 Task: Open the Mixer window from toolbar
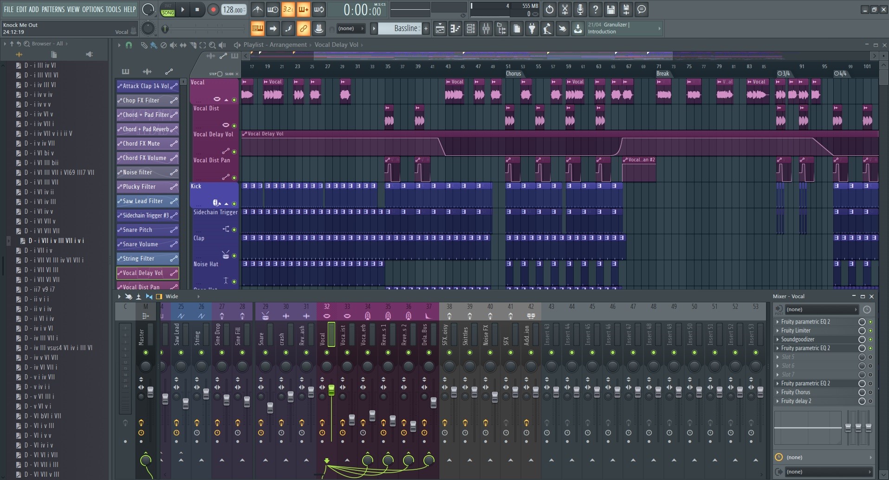click(486, 29)
